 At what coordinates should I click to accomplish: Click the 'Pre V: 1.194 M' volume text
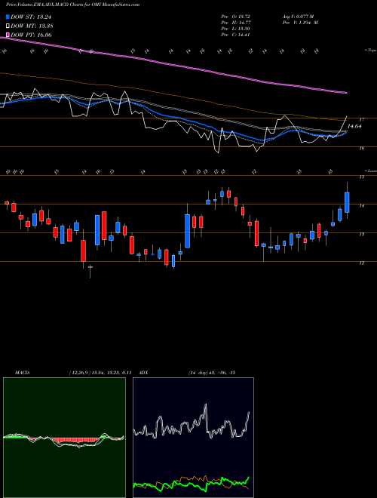pos(300,22)
